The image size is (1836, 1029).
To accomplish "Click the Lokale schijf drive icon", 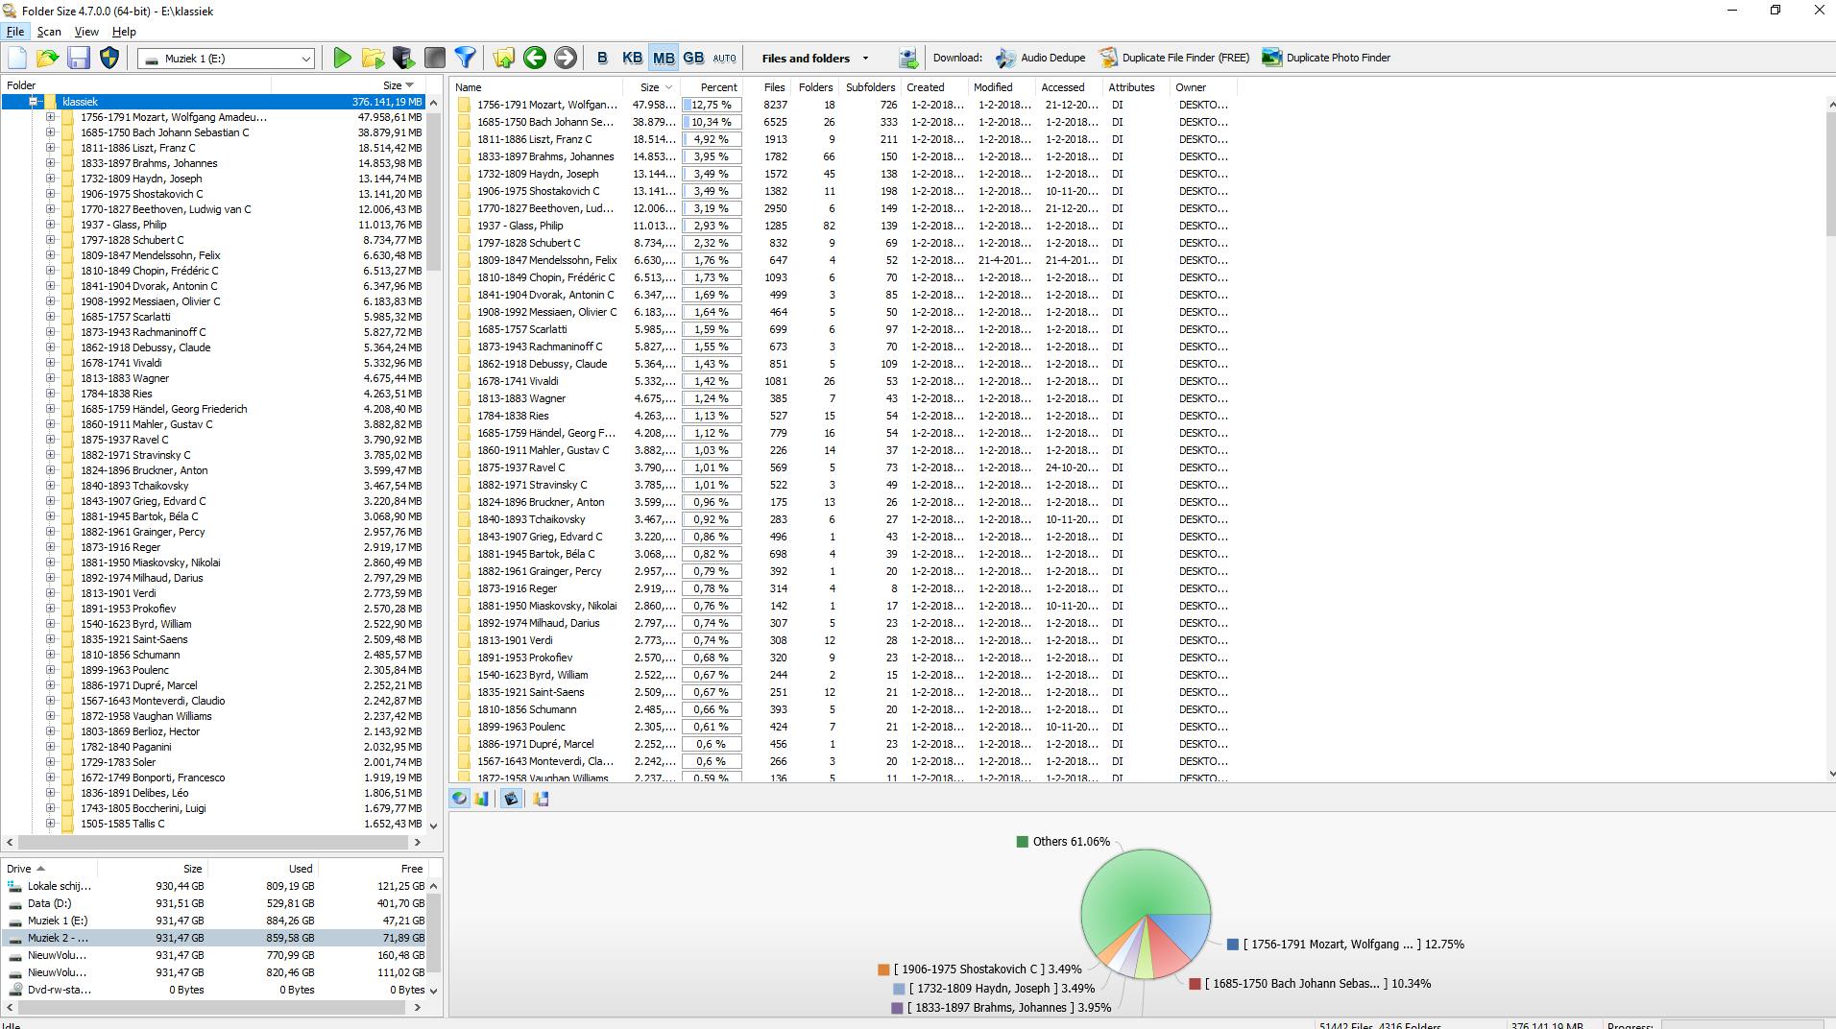I will pos(15,886).
